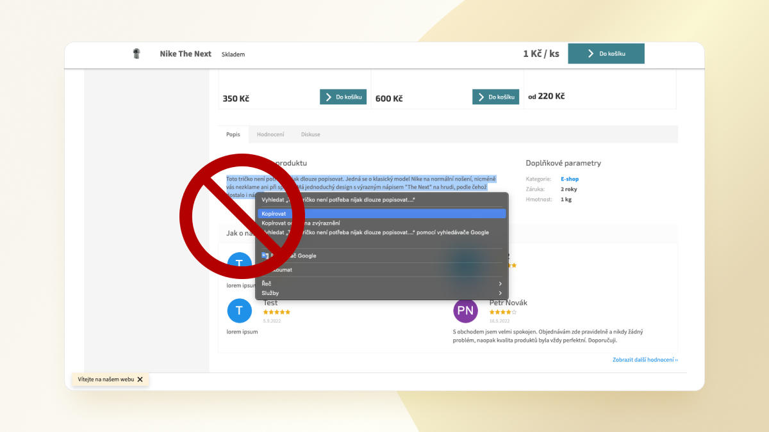
Task: Select Kopírovat odkaz na zvýraznění menu entry
Action: [x=382, y=223]
